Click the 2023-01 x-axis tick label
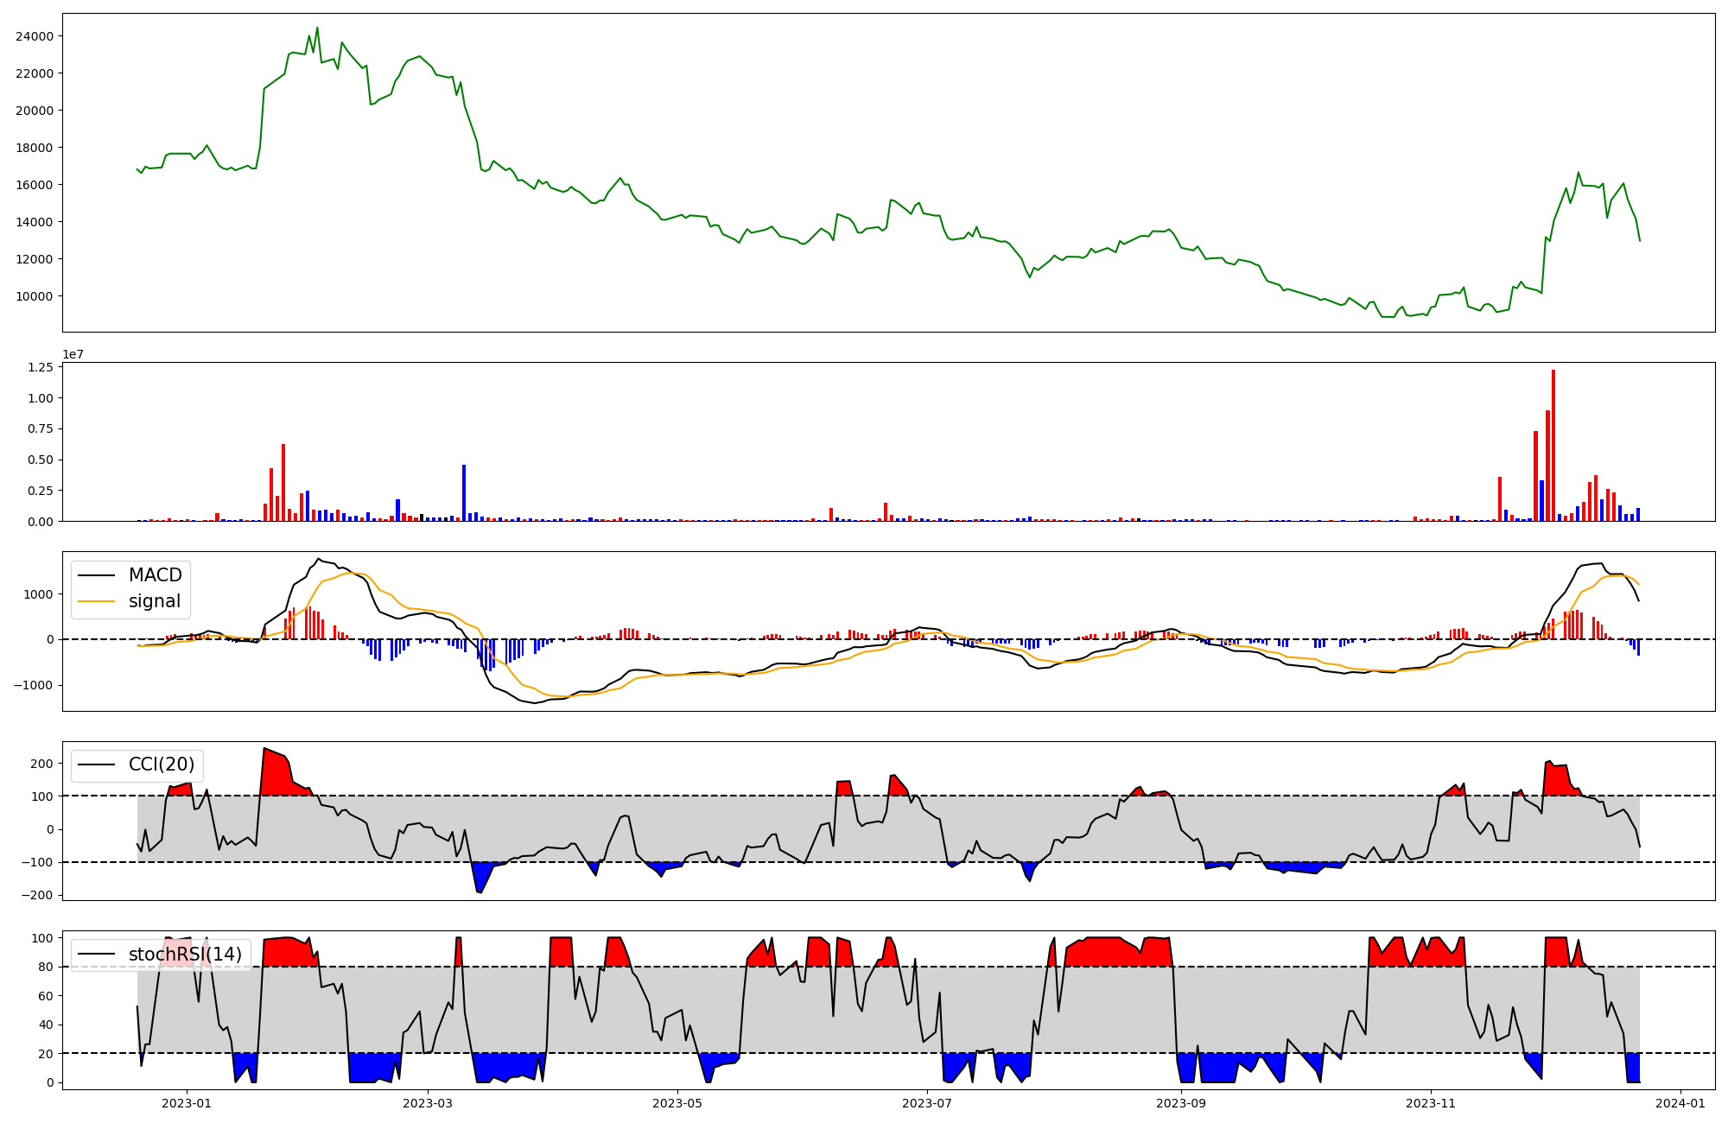Image resolution: width=1728 pixels, height=1123 pixels. click(187, 1103)
